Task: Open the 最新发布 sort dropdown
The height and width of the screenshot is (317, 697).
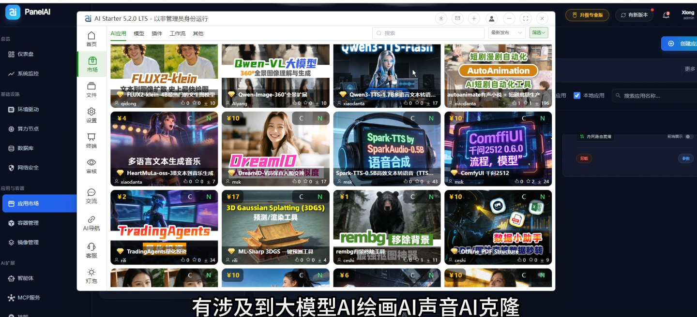Action: tap(506, 33)
